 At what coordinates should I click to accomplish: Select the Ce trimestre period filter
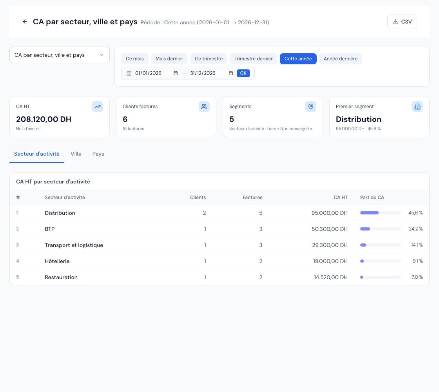coord(209,59)
